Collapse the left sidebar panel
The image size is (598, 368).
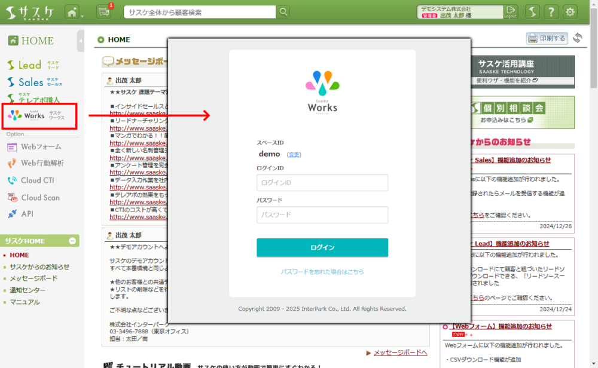click(81, 41)
